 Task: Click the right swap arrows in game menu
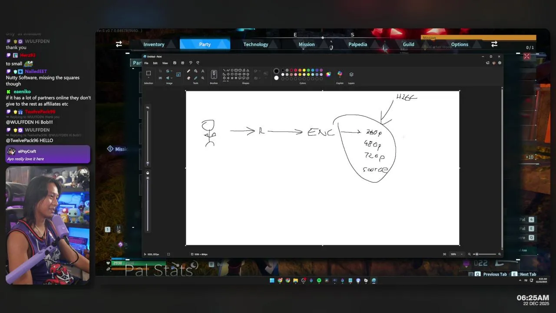[494, 44]
